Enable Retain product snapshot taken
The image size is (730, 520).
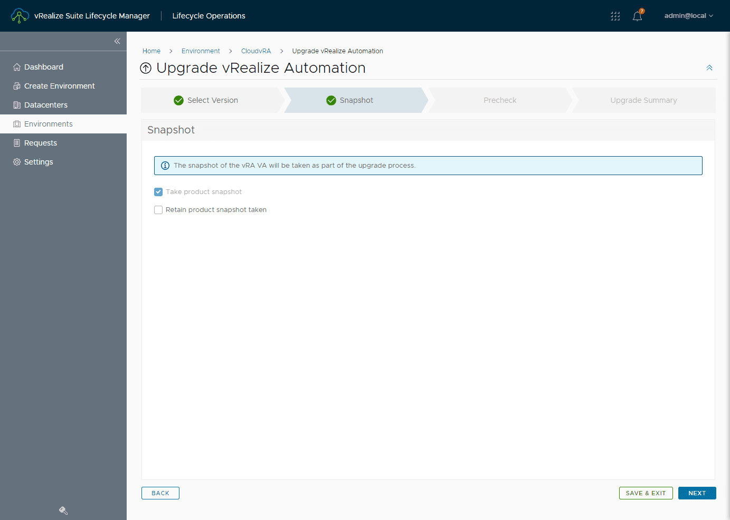click(158, 210)
